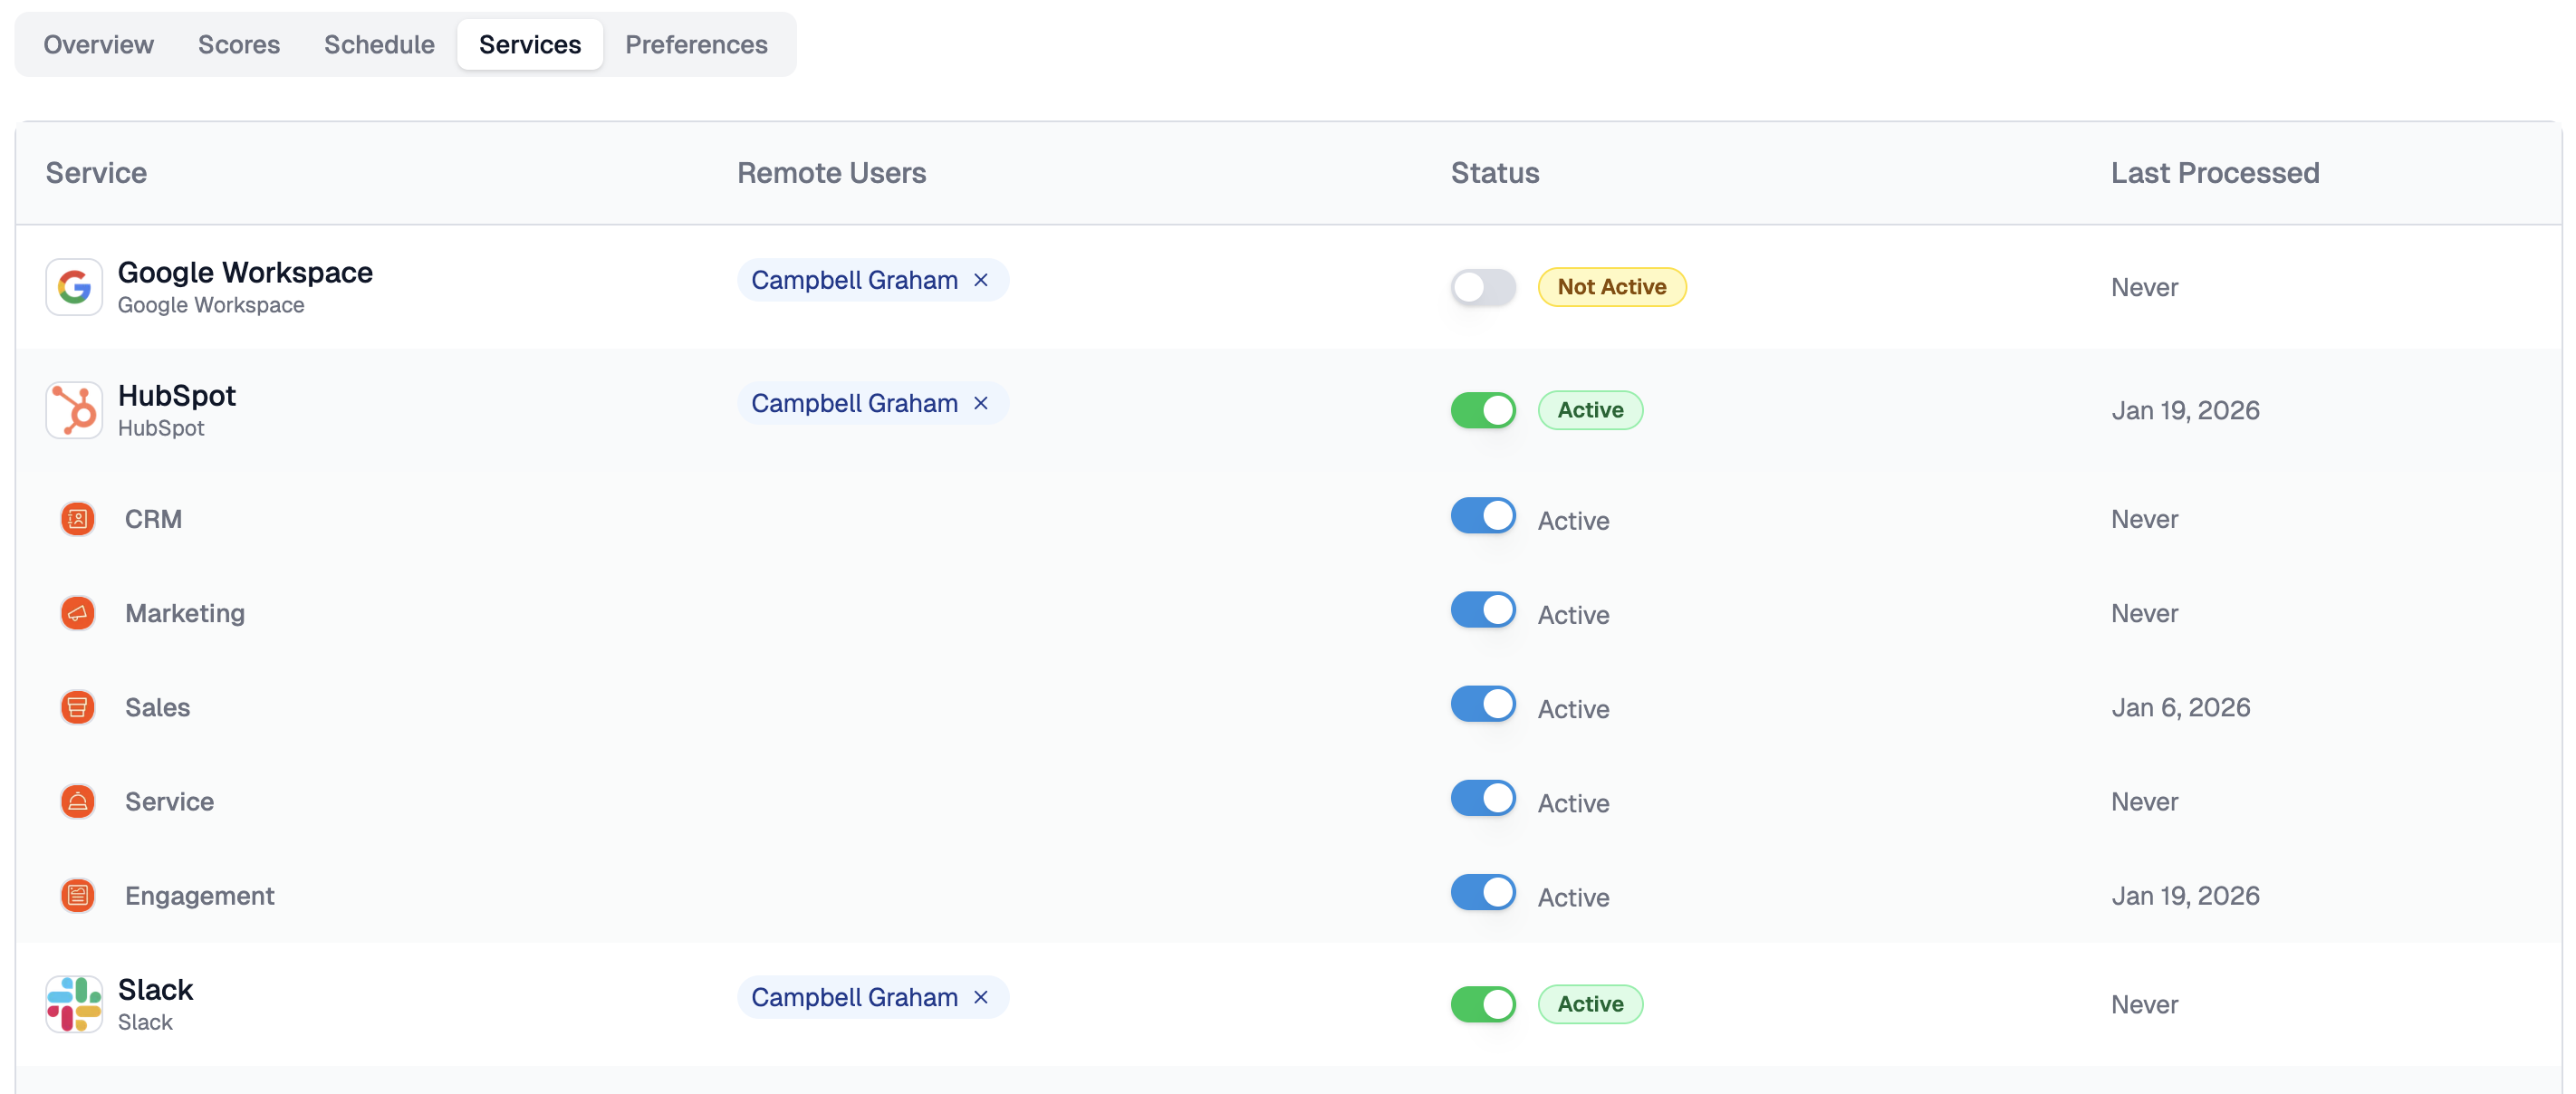Screen dimensions: 2576x1094
Task: Click the Google Workspace logo icon
Action: tap(74, 287)
